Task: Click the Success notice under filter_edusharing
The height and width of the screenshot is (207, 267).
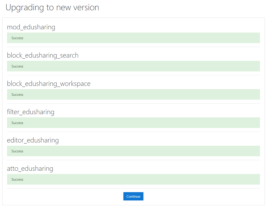Action: pos(133,123)
